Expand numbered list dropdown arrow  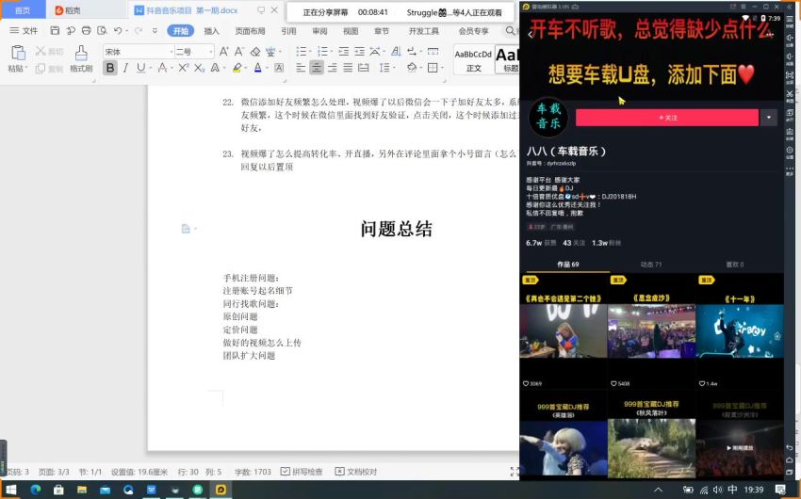[x=332, y=52]
